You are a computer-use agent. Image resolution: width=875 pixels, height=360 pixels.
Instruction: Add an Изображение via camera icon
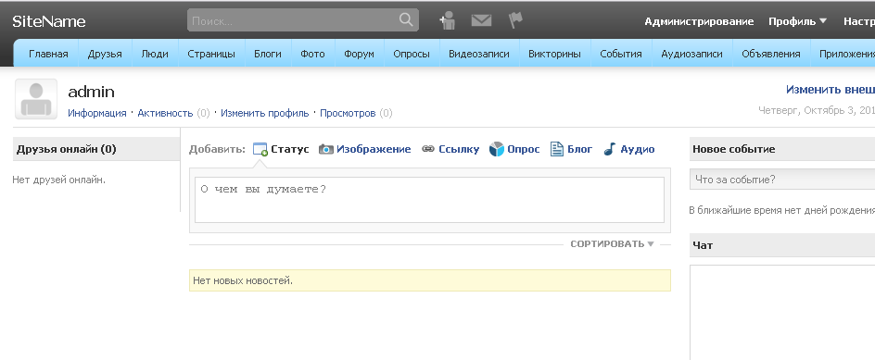click(326, 149)
